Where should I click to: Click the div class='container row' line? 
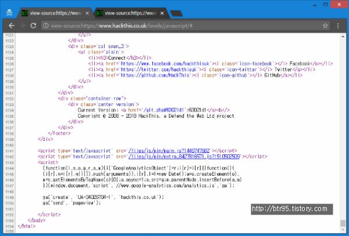[92, 99]
